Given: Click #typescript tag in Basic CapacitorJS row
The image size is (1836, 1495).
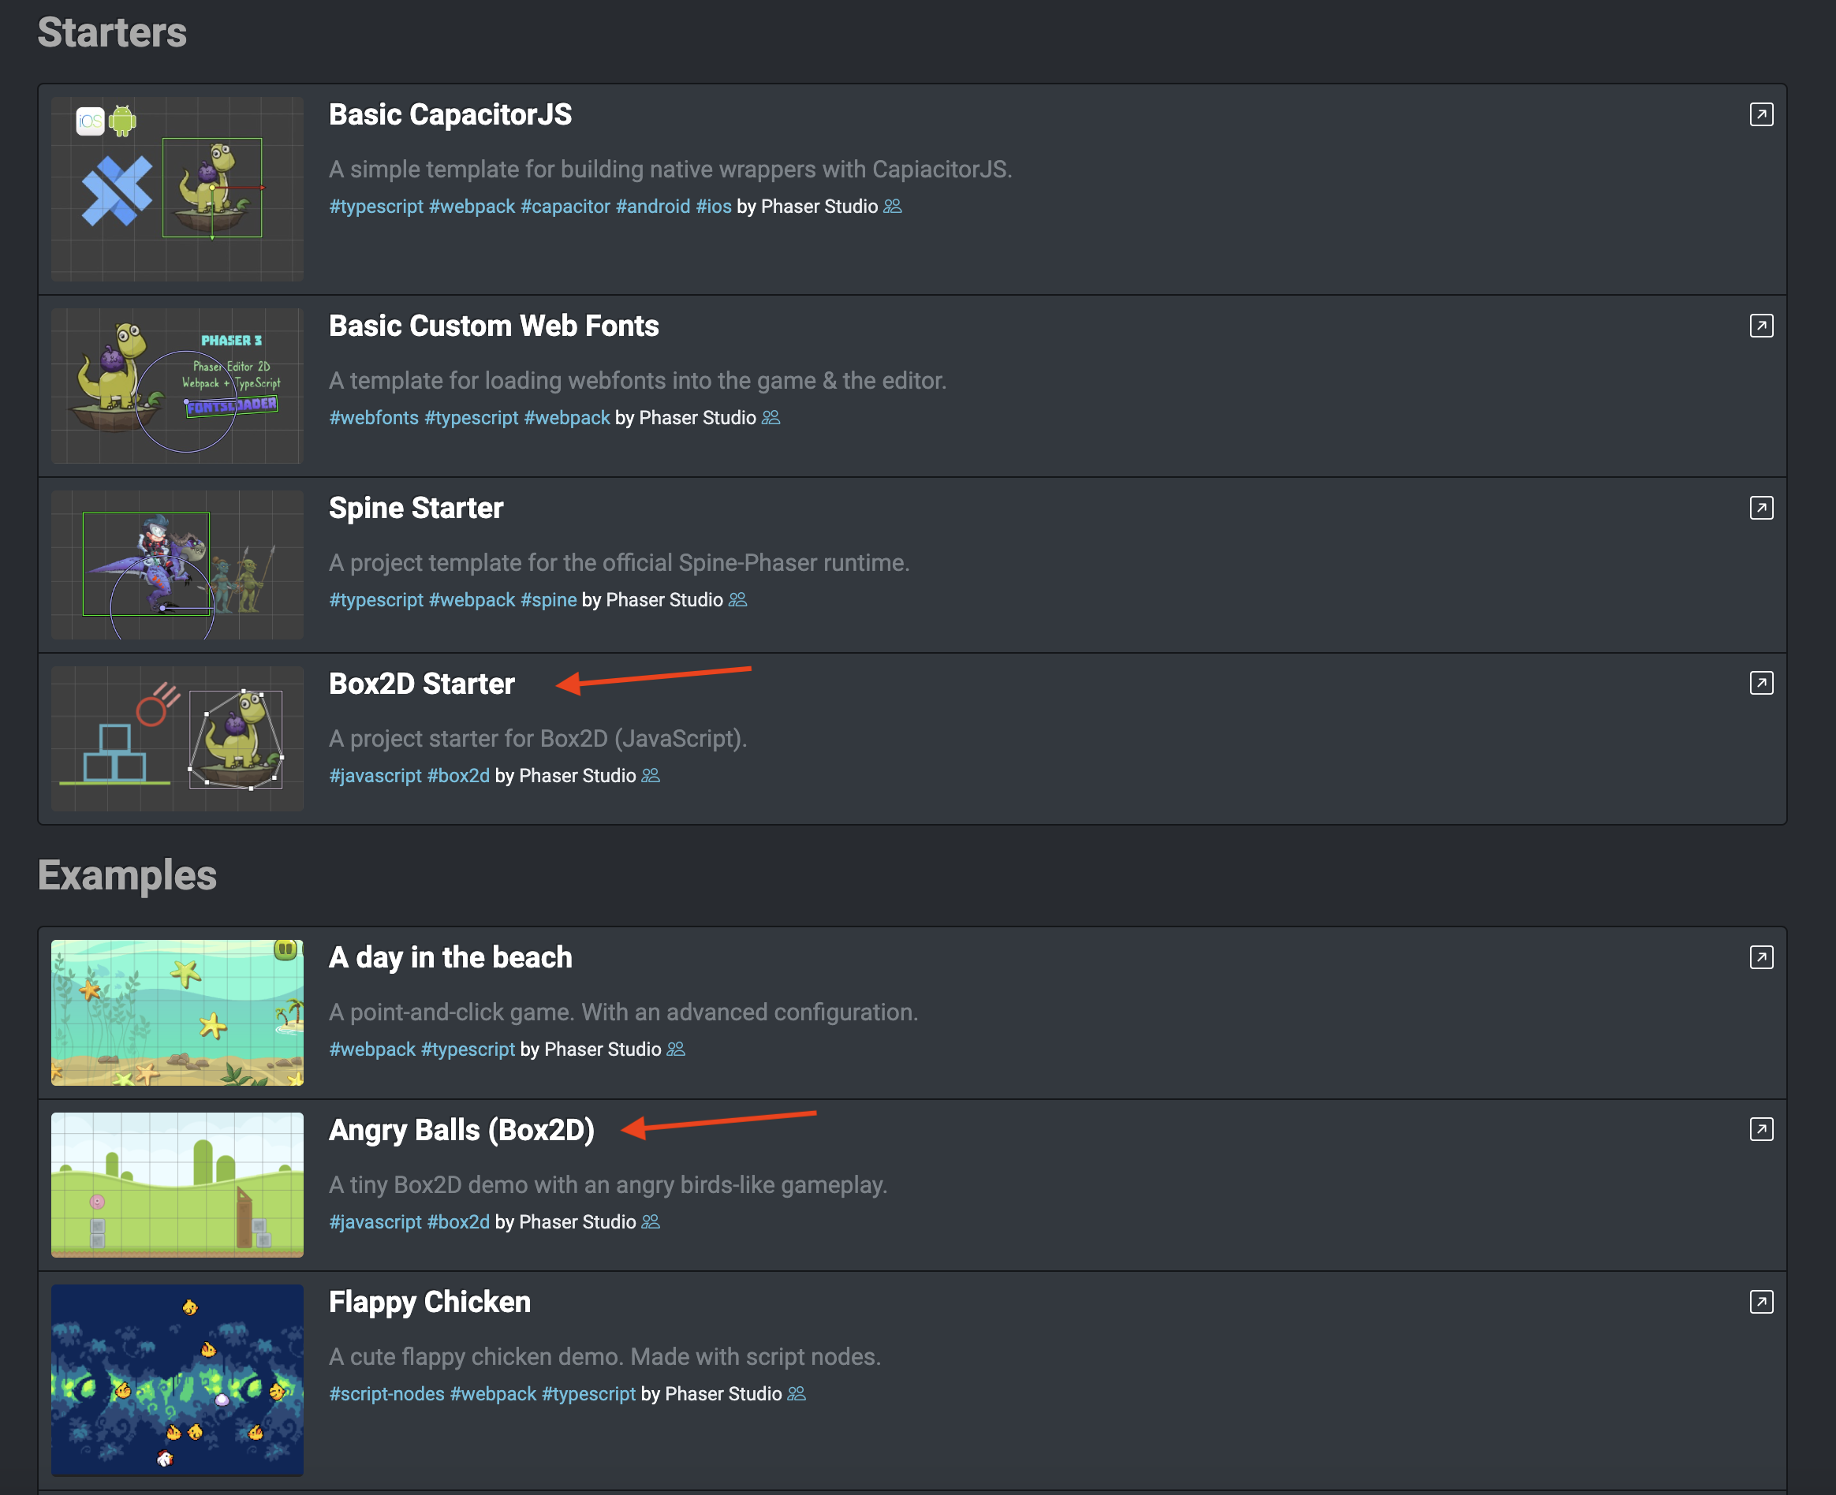Looking at the screenshot, I should coord(376,207).
